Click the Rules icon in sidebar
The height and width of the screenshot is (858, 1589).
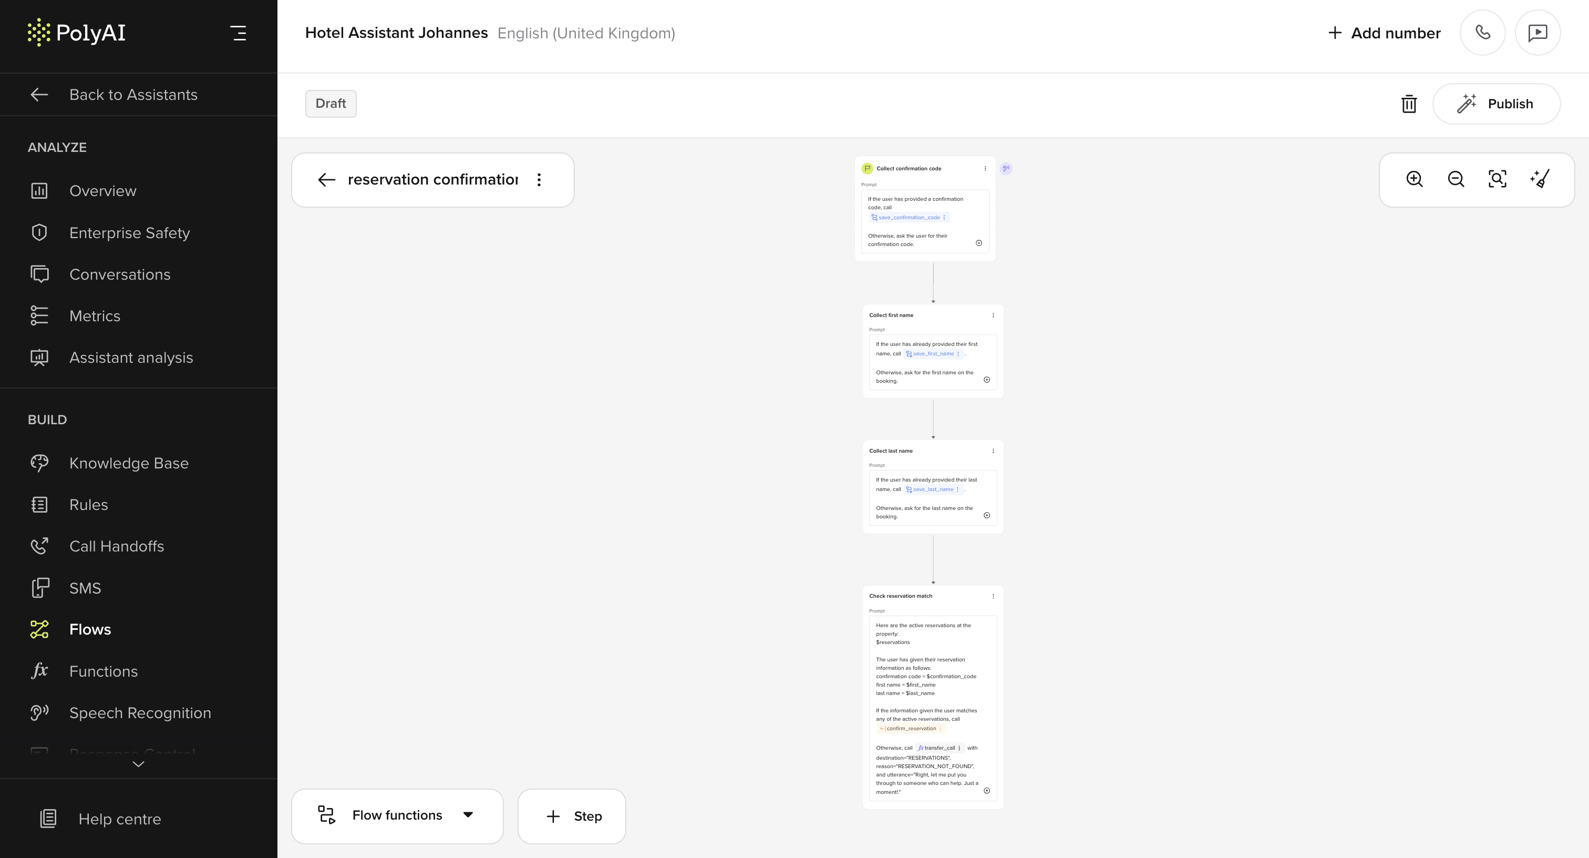[x=39, y=505]
